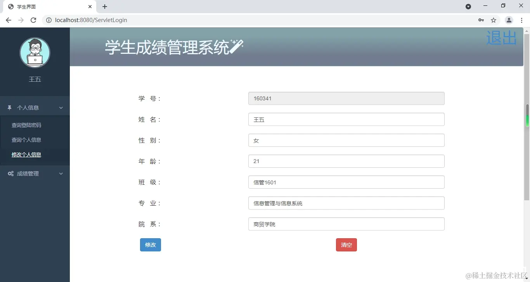The width and height of the screenshot is (530, 282).
Task: Reload the page with refresh icon
Action: click(x=33, y=20)
